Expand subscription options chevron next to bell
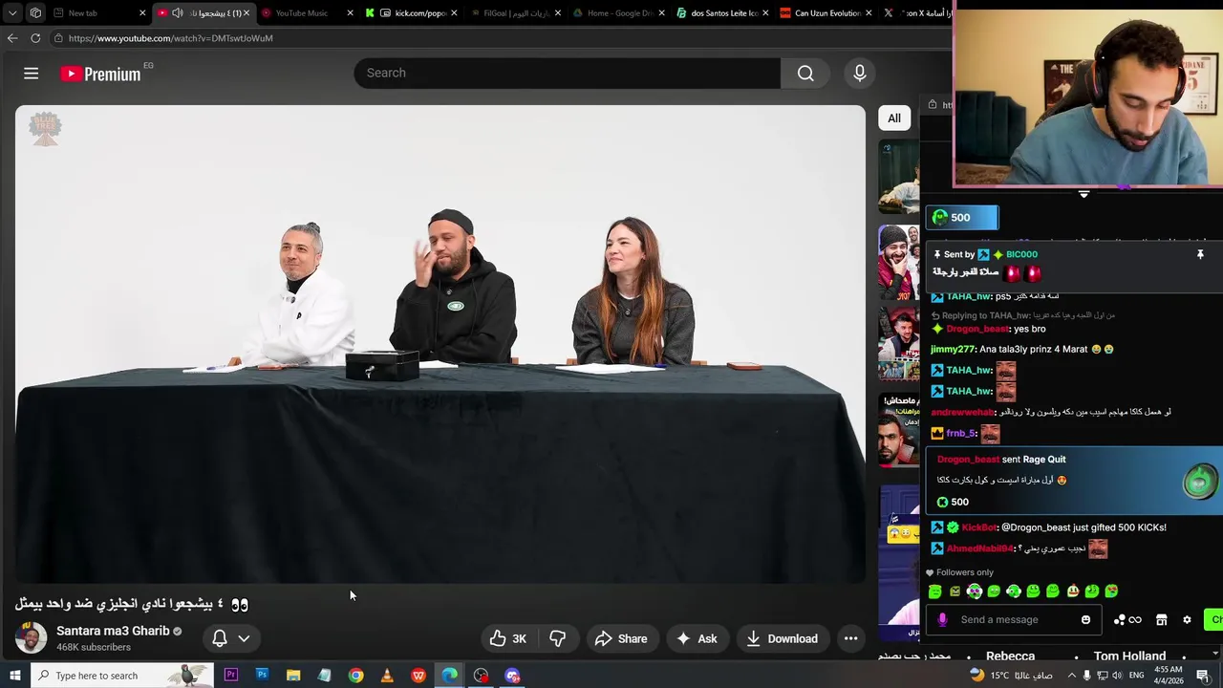This screenshot has height=688, width=1223. tap(244, 638)
